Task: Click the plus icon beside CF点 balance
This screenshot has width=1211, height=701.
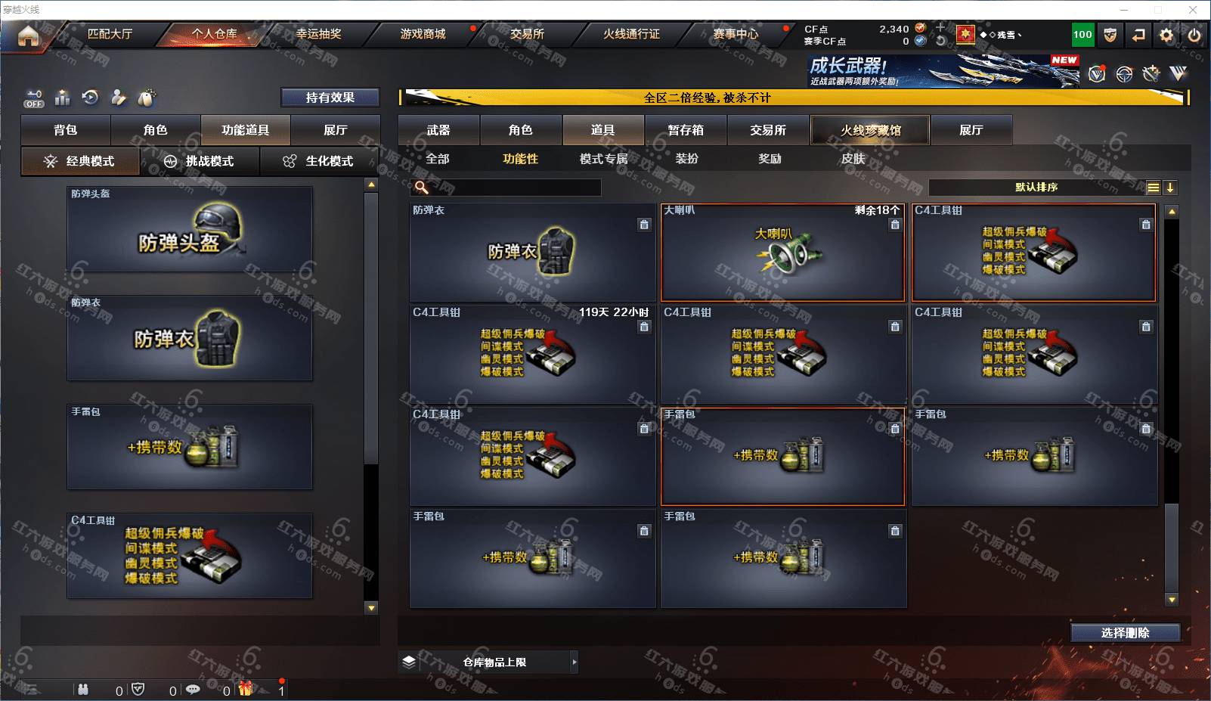Action: 940,27
